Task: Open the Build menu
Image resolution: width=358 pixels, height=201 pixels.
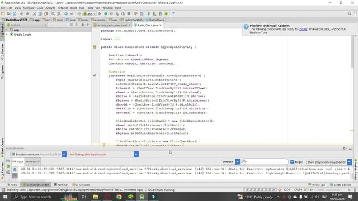Action: [73, 8]
